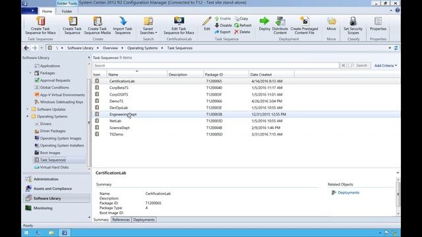
Task: Go forward with navigation arrow
Action: 34,48
